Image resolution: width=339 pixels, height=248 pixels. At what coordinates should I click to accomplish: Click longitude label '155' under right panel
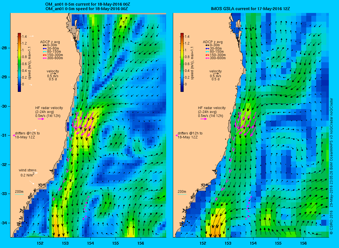click(x=278, y=243)
